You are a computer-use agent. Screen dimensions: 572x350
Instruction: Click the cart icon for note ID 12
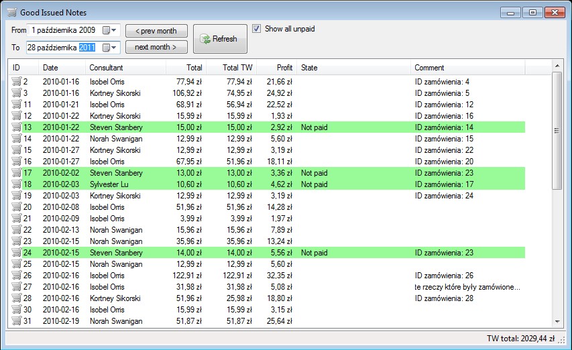point(17,115)
